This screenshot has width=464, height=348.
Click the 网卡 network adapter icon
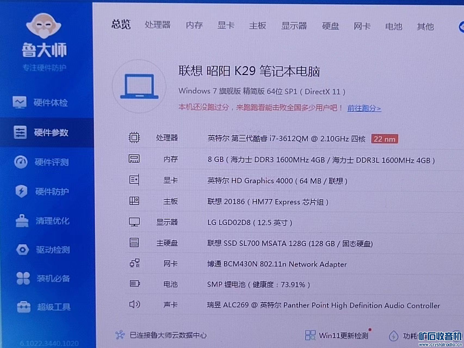tap(135, 263)
